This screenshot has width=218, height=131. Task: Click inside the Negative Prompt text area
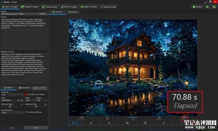pos(24,69)
